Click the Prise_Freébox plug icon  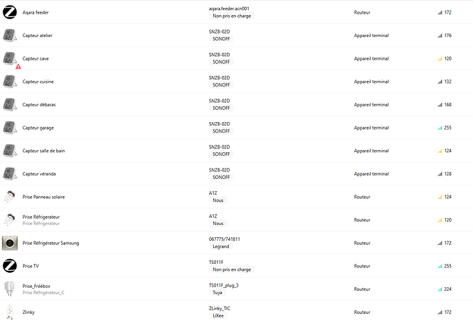[x=10, y=289]
